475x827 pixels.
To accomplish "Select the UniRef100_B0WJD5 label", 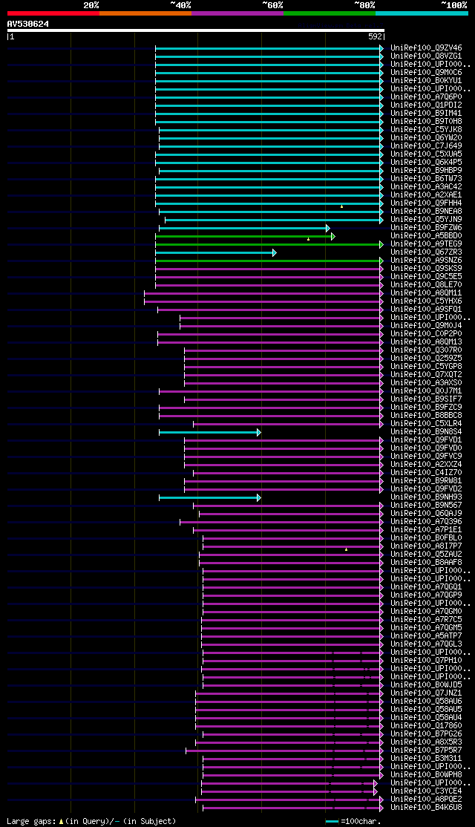I will click(427, 684).
